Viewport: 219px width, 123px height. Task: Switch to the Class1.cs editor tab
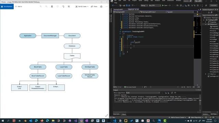click(x=131, y=10)
